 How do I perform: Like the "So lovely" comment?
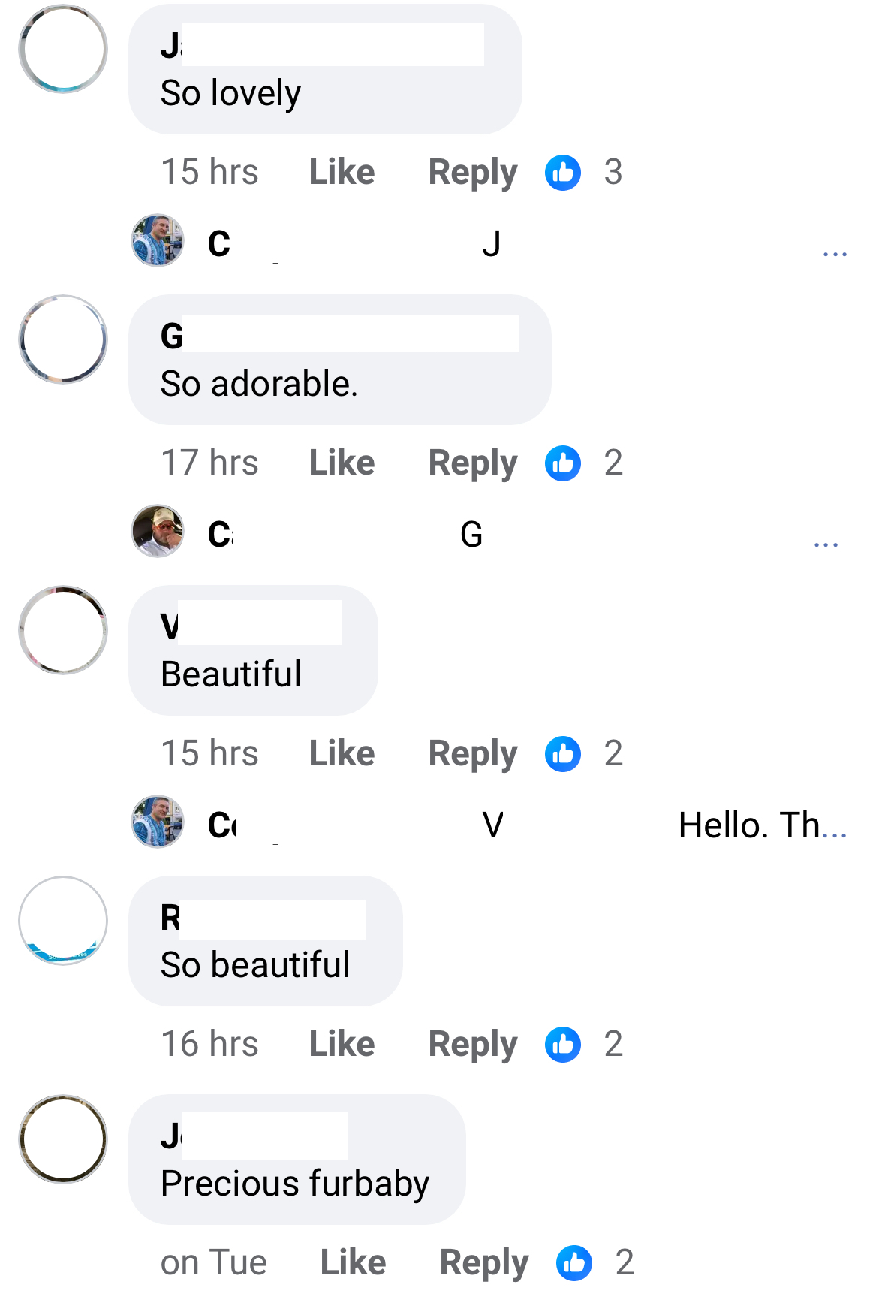click(x=342, y=173)
